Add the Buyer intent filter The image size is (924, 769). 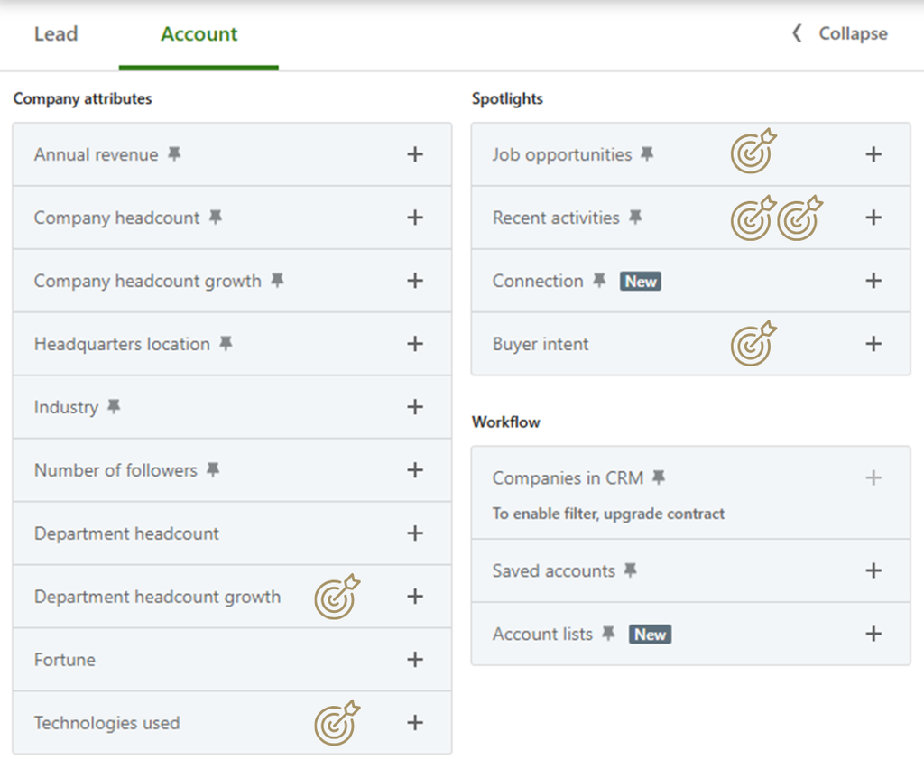coord(873,344)
